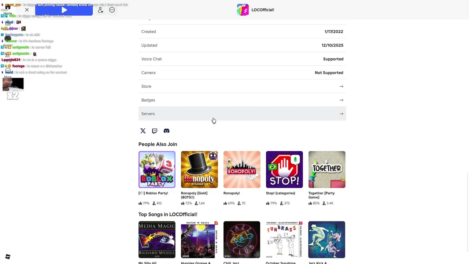The height and width of the screenshot is (264, 469).
Task: Click the 72% like rating under Ronopoly [Gold]
Action: coord(187,203)
